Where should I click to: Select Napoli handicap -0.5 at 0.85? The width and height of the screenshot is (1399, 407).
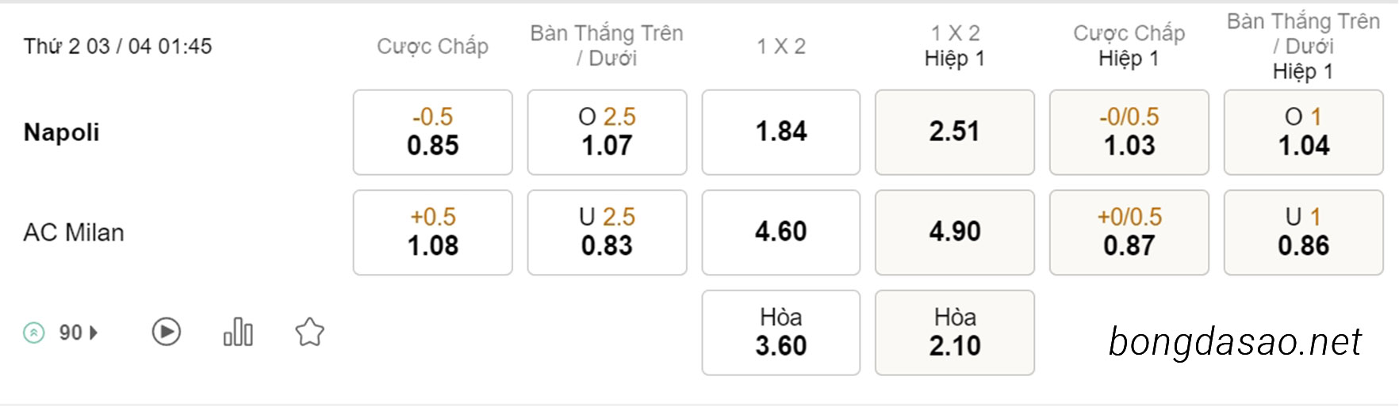pyautogui.click(x=433, y=132)
